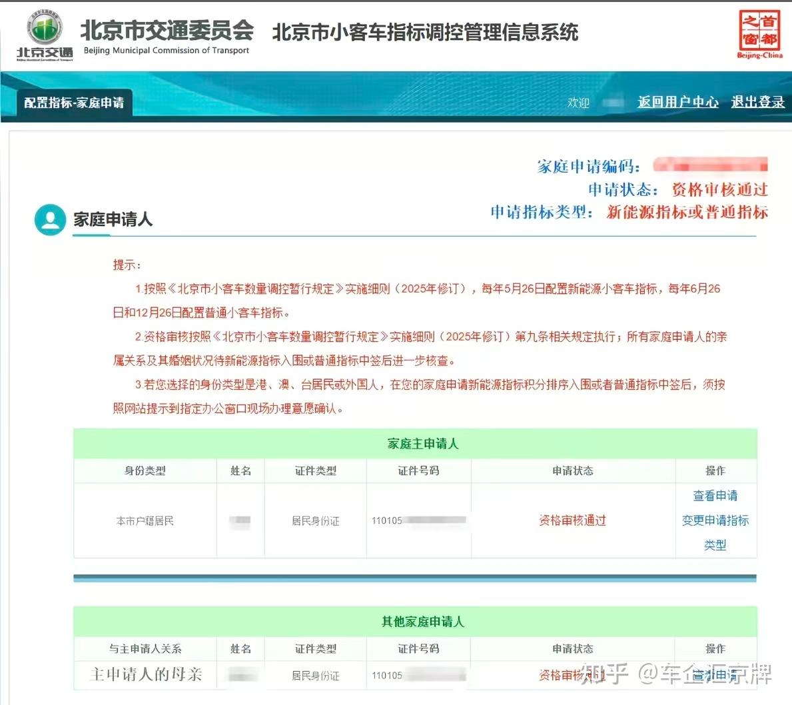Open 查看申请 for the main applicant

(715, 496)
